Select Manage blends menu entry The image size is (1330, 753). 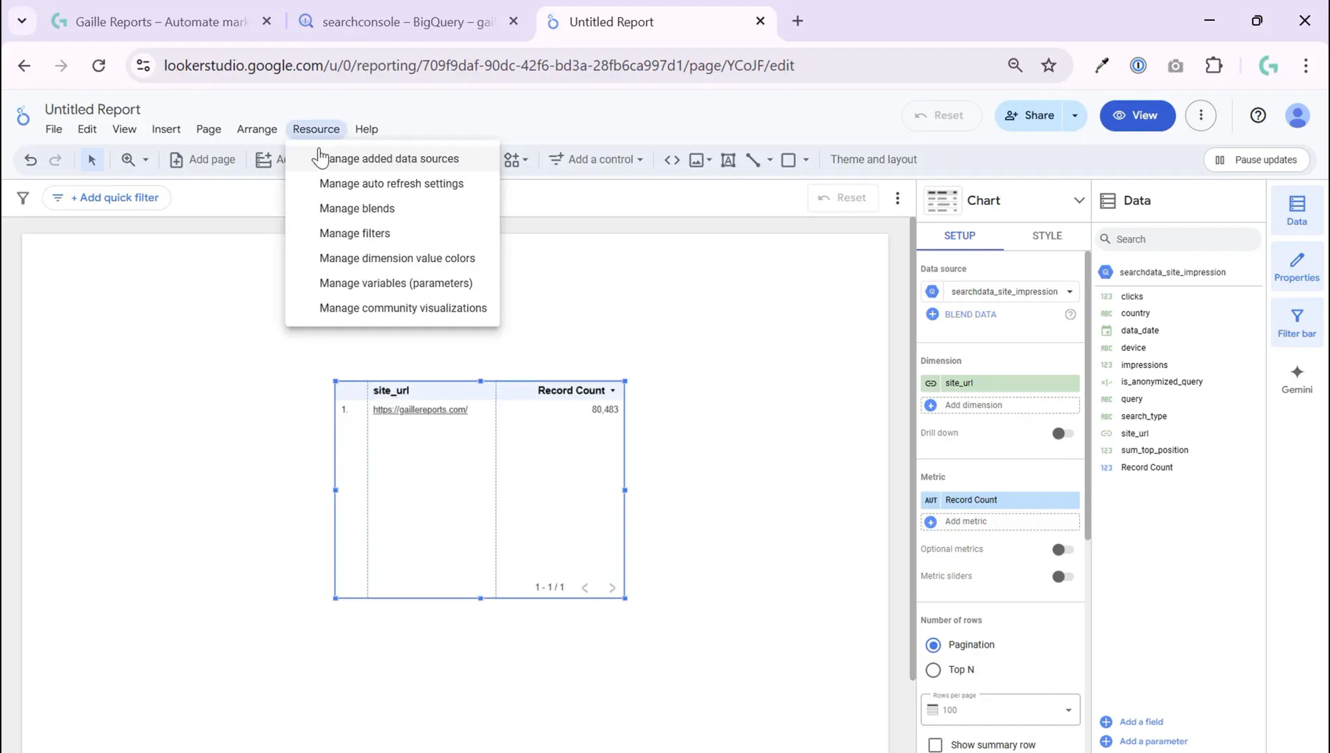[x=392, y=208]
